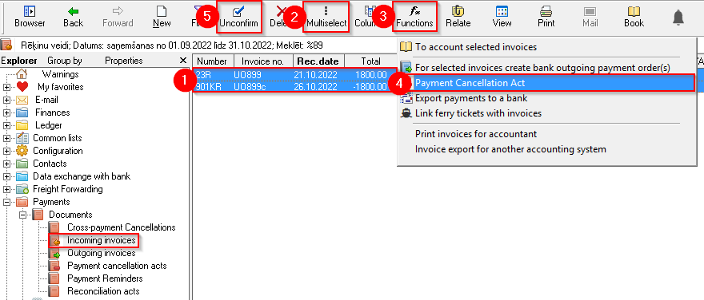
Task: Click the Unconfirm toolbar button
Action: click(239, 17)
